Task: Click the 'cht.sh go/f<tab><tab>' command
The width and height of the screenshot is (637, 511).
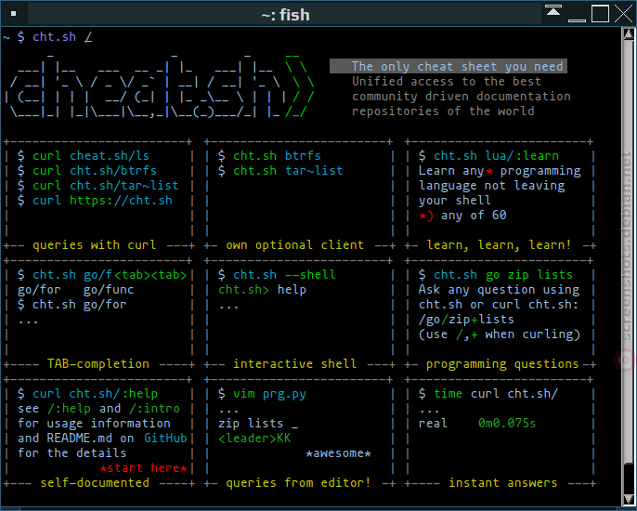Action: 110,275
